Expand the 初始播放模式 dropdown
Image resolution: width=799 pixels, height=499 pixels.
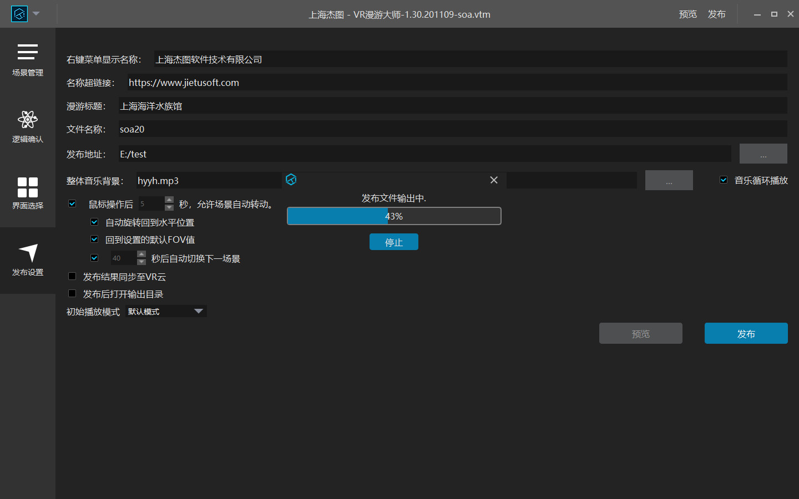[198, 312]
